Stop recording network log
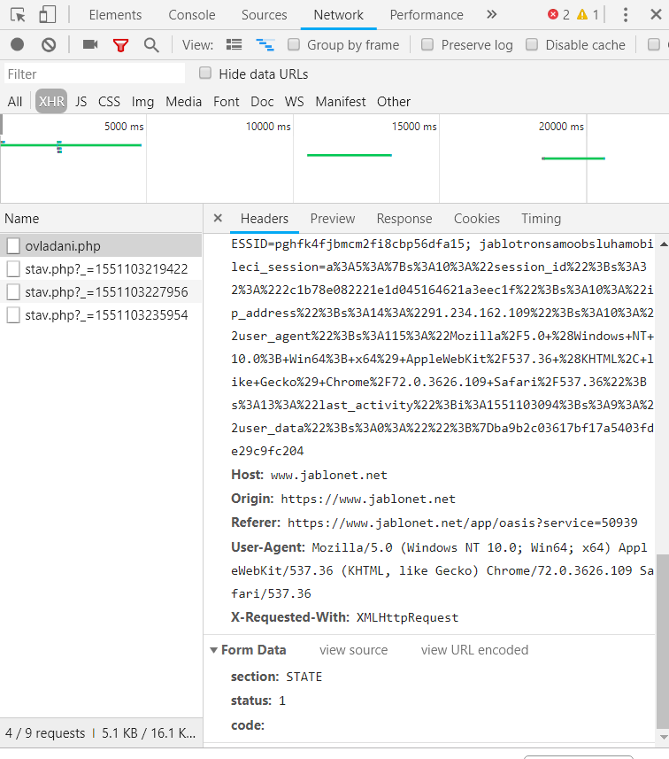The height and width of the screenshot is (759, 669). pos(18,44)
